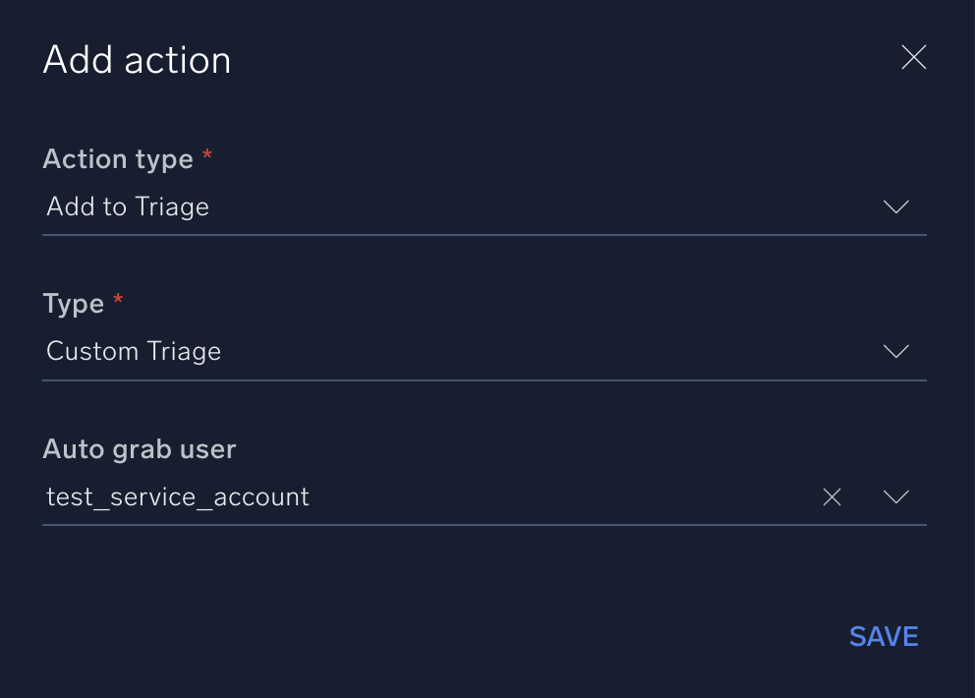Save the Add to Triage action
The image size is (975, 698).
click(883, 636)
